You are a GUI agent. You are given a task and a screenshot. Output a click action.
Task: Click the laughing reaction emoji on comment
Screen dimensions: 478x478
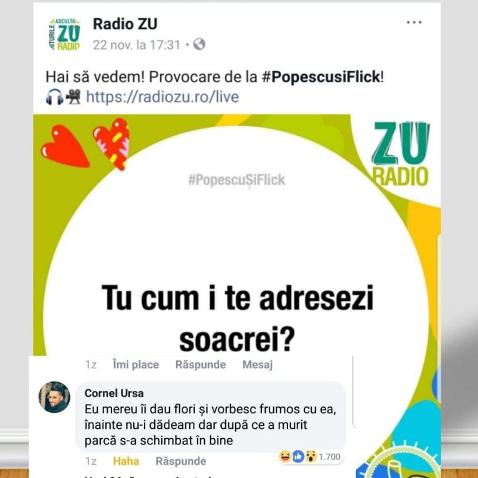(x=285, y=456)
